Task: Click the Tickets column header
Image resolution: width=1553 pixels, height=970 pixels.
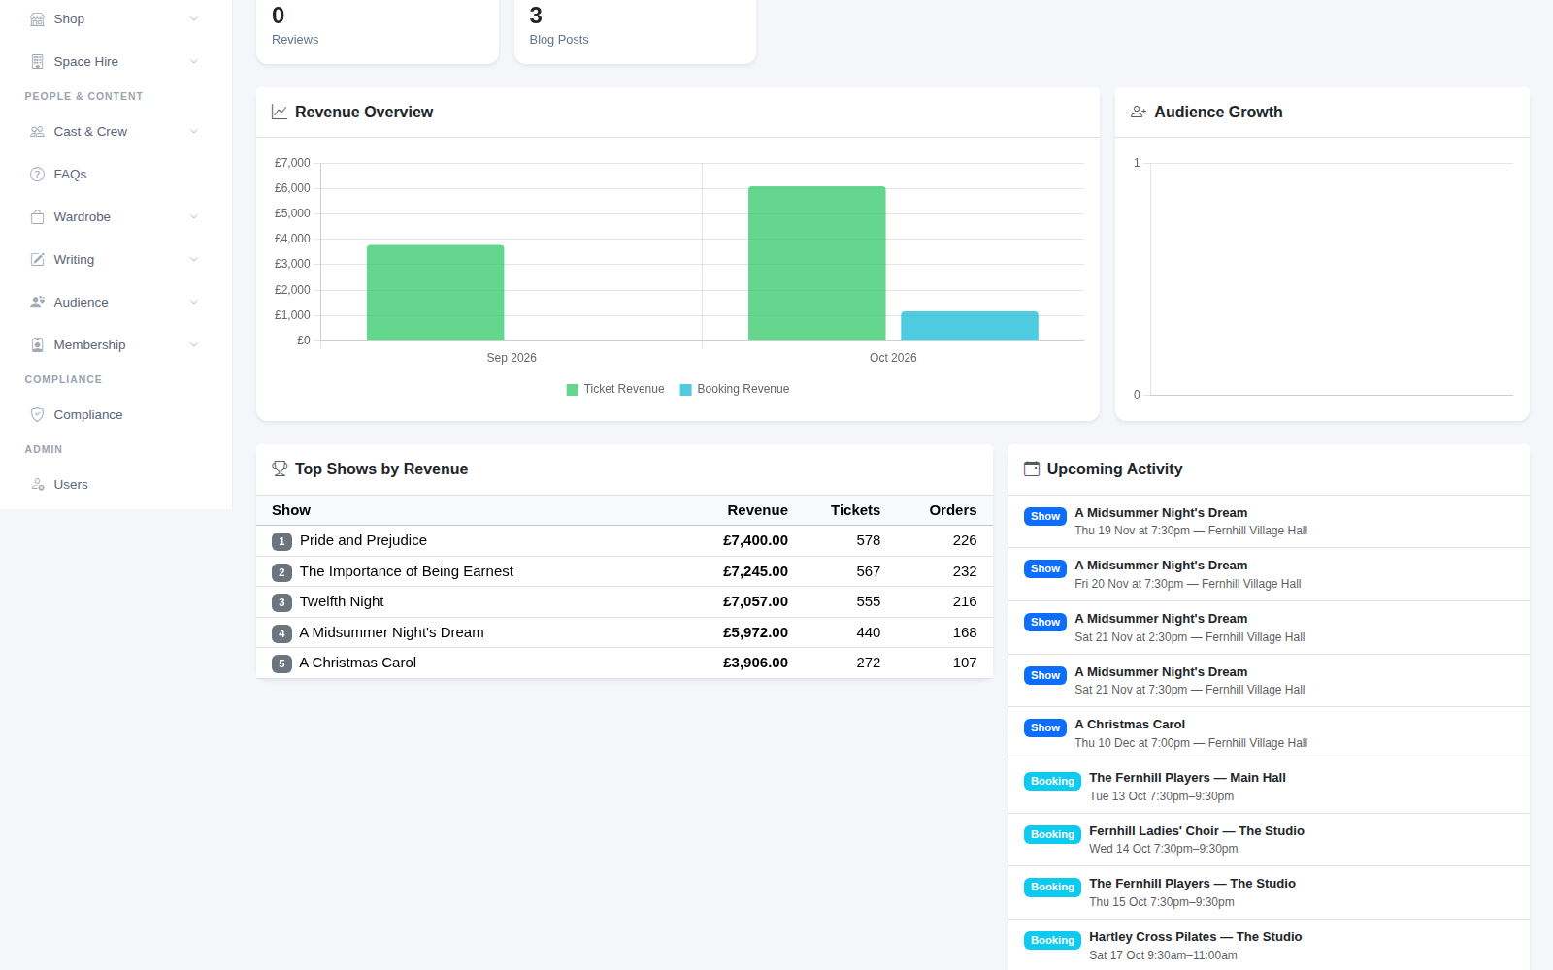Action: [855, 511]
